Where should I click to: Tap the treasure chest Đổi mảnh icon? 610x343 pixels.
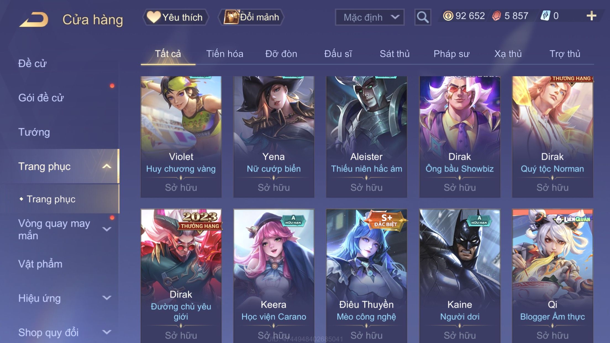(x=231, y=17)
